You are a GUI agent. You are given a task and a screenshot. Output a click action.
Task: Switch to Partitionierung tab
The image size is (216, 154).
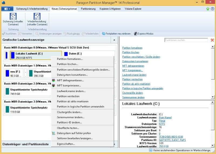[88, 9]
